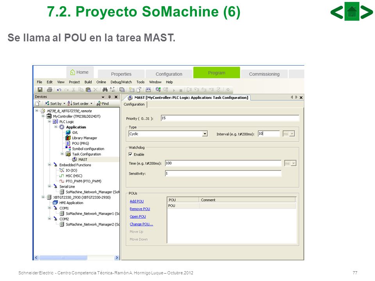Collapse the XBTGT2330_2930 tree node
The height and width of the screenshot is (281, 375).
tap(43, 197)
